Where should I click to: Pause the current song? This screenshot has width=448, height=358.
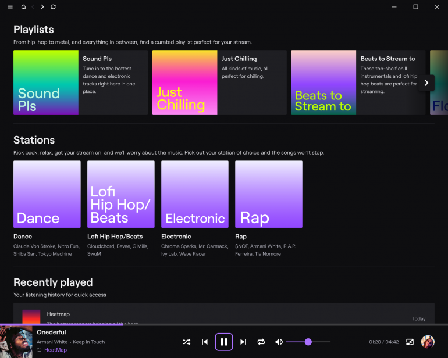tap(224, 342)
